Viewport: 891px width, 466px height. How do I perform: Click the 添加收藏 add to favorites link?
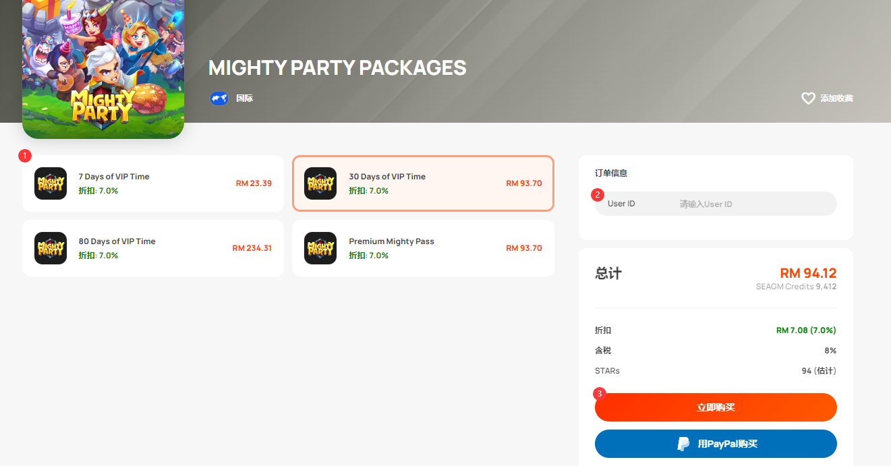point(836,98)
